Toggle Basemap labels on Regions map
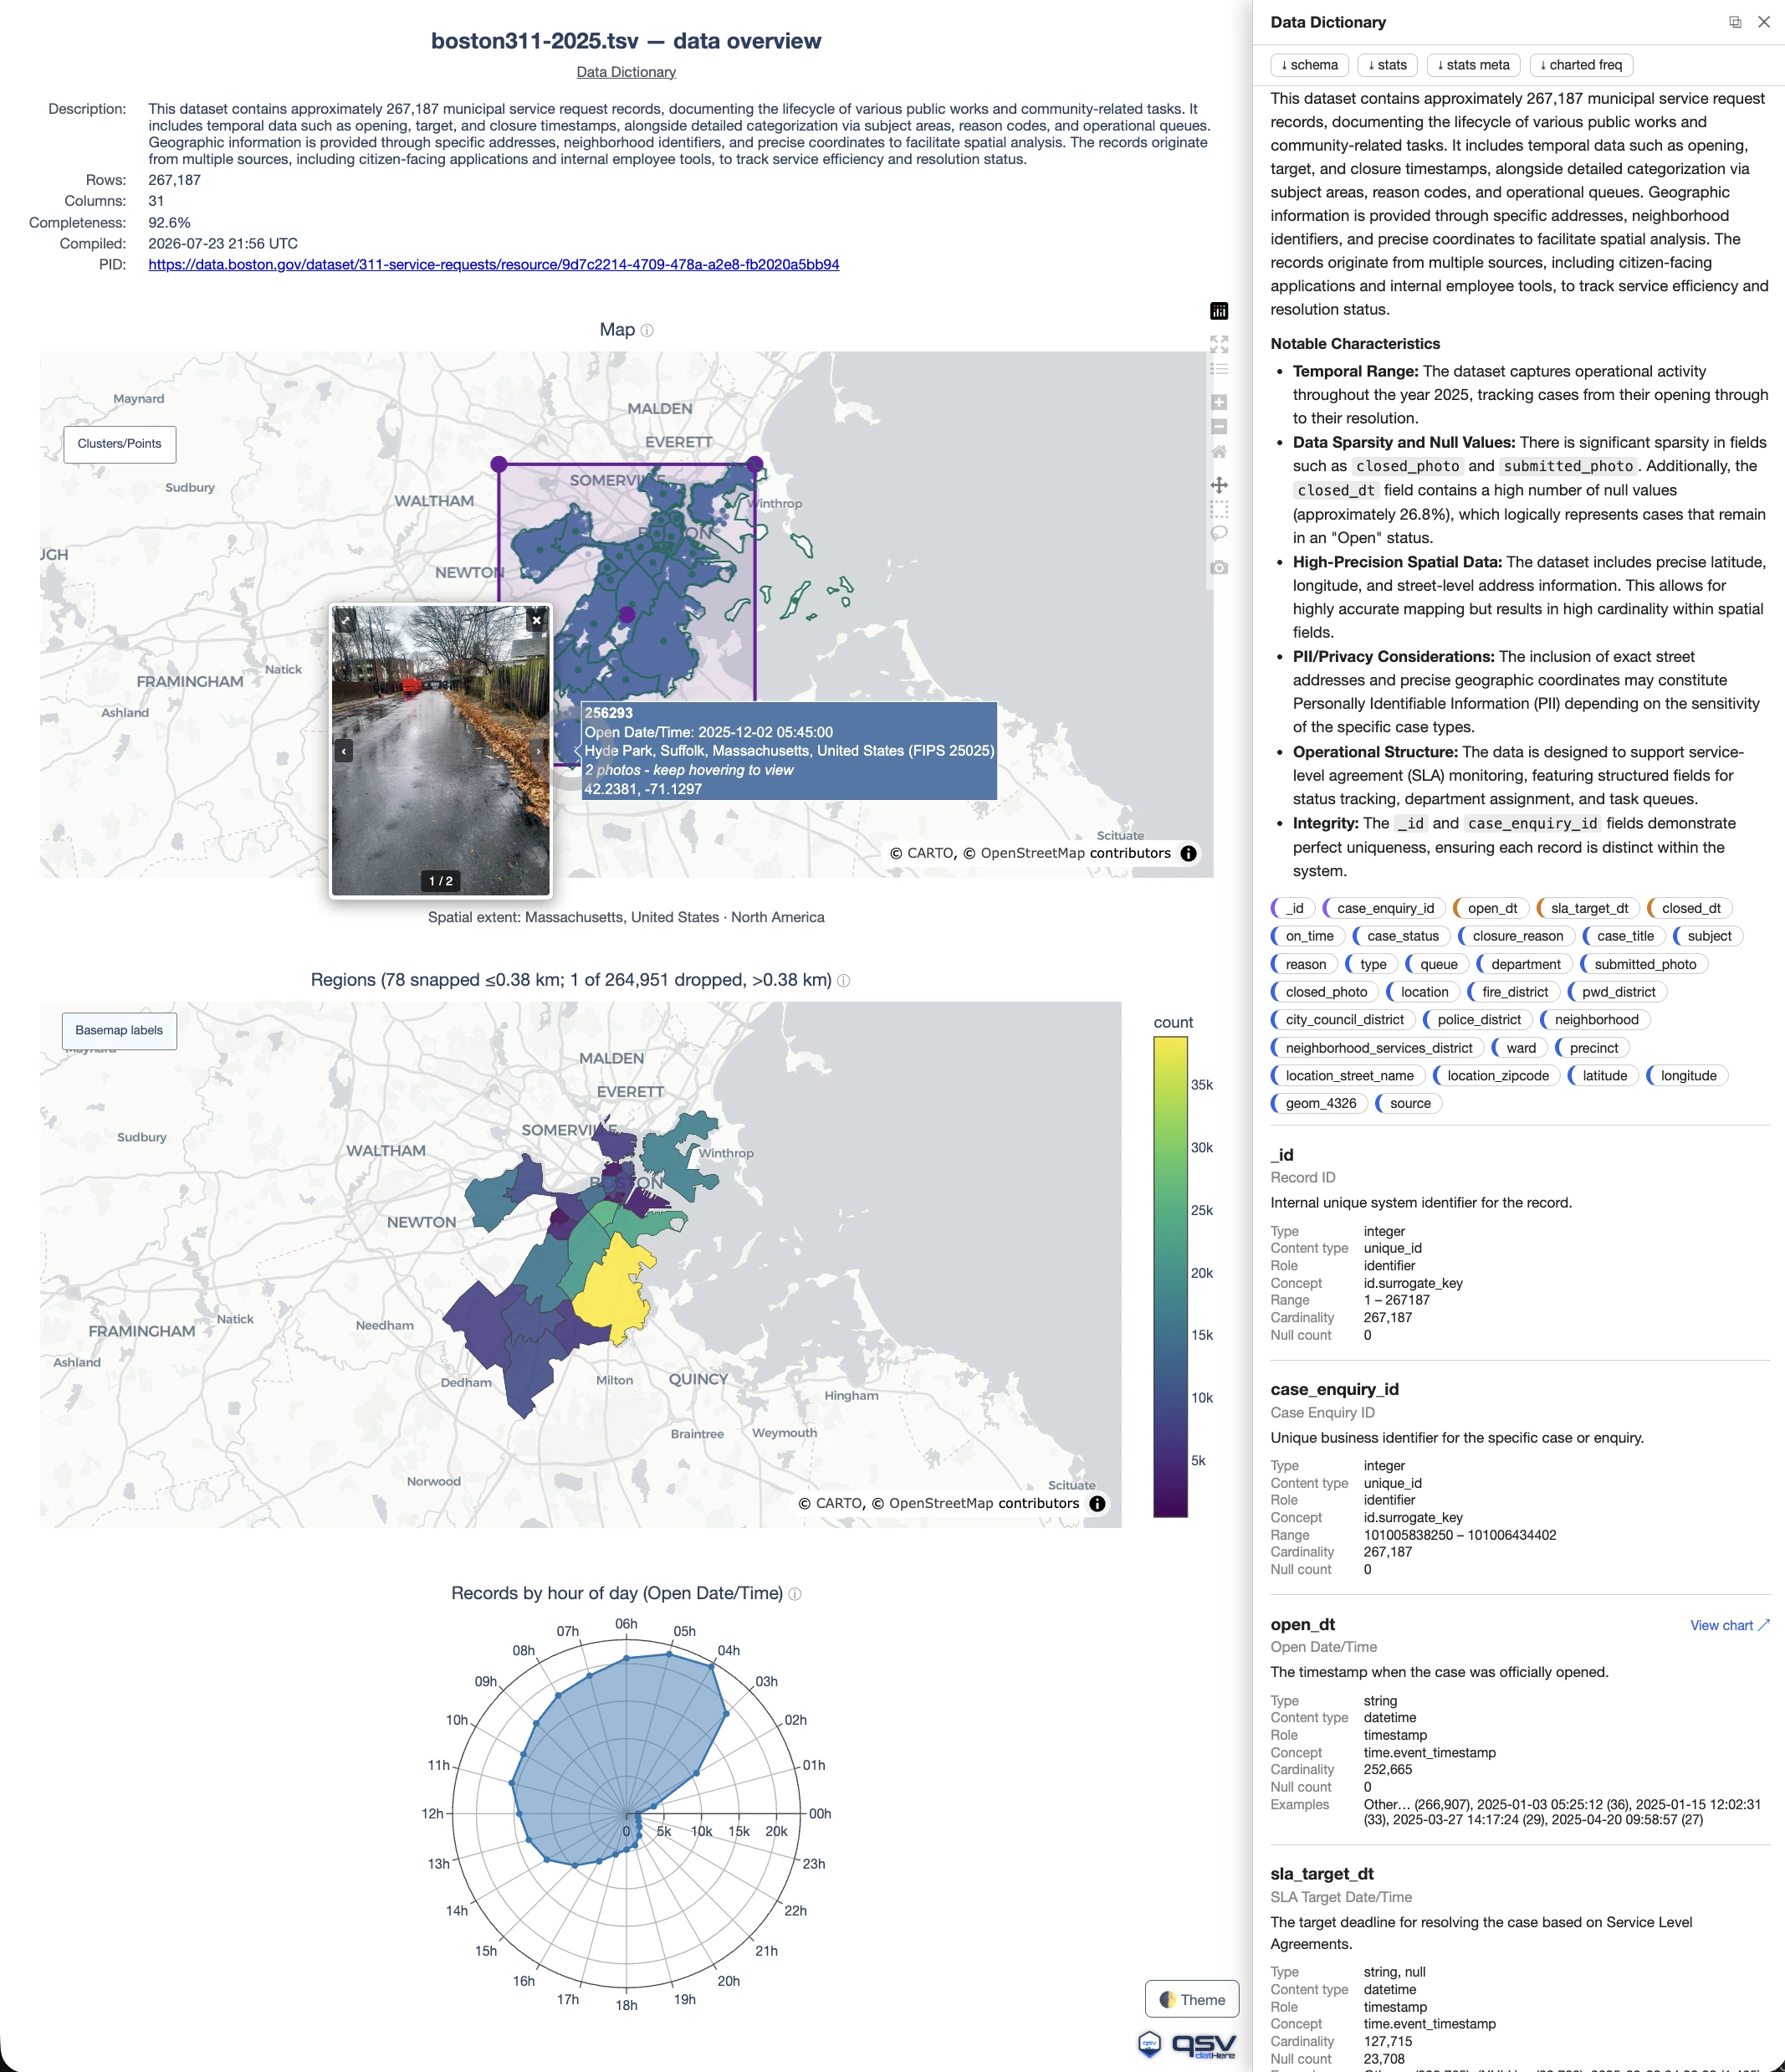 [x=119, y=1031]
